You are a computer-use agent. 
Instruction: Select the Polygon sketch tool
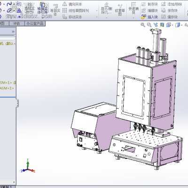pyautogui.click(x=19, y=10)
